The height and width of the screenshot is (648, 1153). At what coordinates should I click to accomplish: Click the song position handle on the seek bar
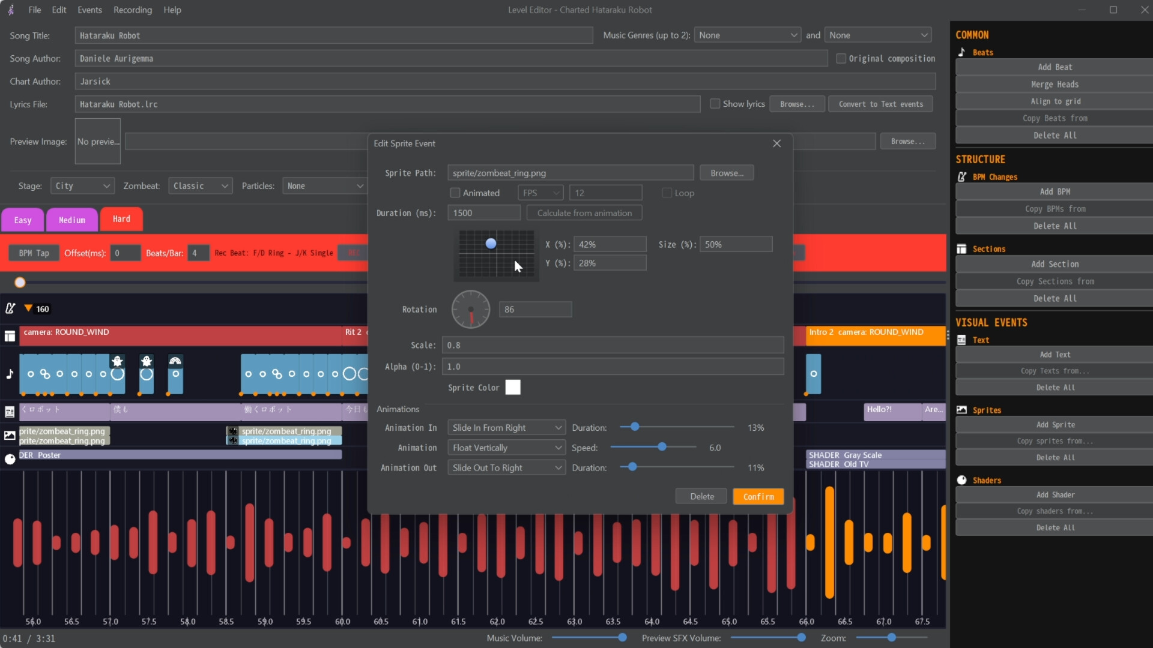click(x=20, y=283)
